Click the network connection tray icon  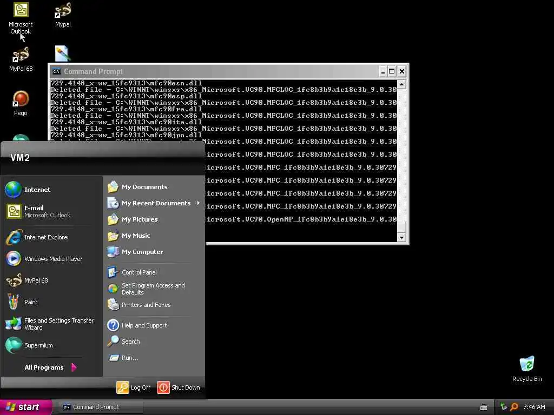point(503,407)
